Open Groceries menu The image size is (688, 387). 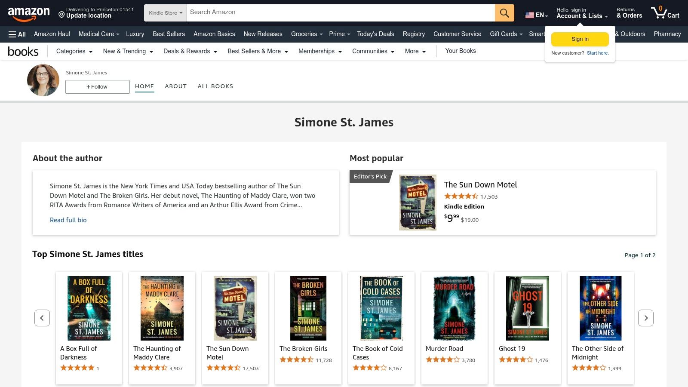pos(307,34)
